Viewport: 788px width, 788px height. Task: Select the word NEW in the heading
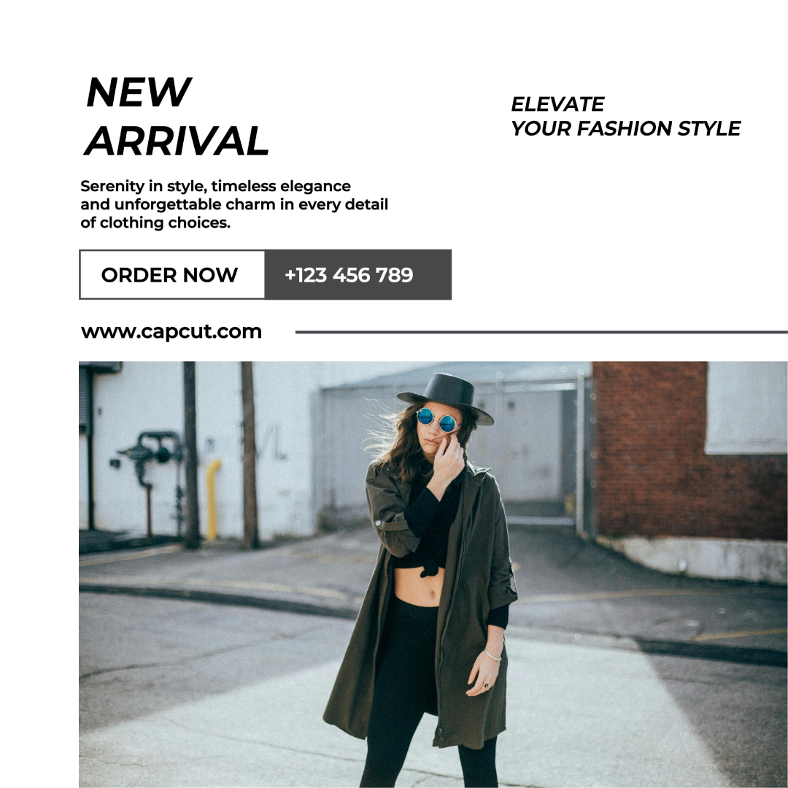139,92
